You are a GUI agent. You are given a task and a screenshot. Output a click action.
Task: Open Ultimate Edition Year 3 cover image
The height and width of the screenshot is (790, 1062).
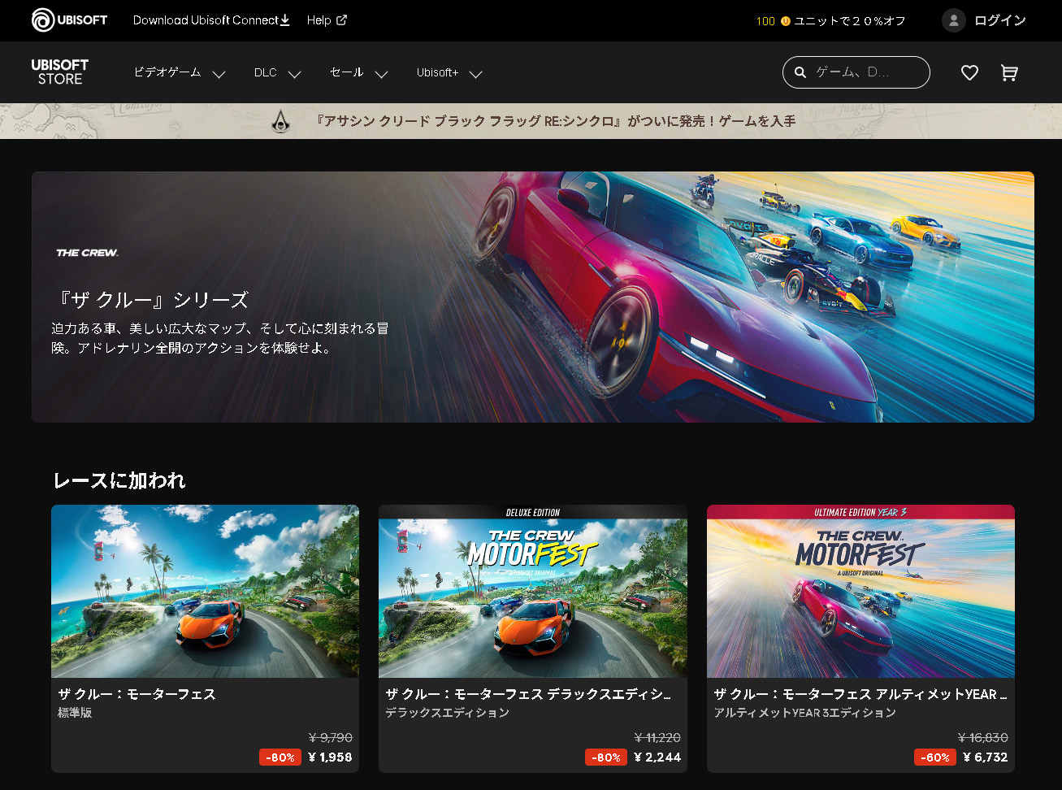(860, 591)
